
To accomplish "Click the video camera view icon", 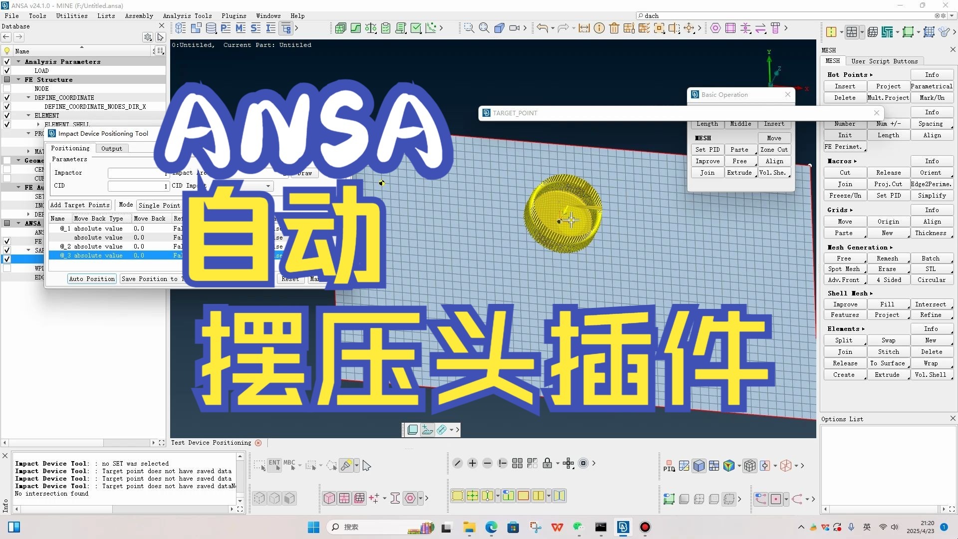I will pyautogui.click(x=514, y=28).
